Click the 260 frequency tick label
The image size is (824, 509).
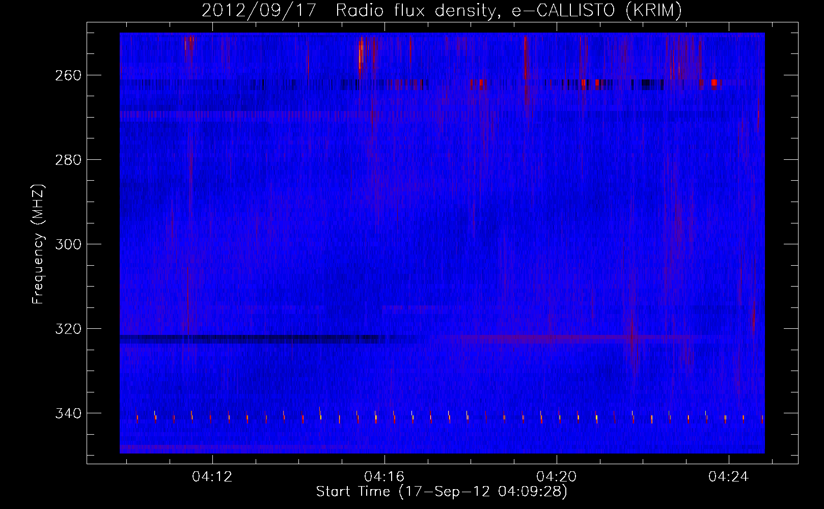pyautogui.click(x=68, y=75)
